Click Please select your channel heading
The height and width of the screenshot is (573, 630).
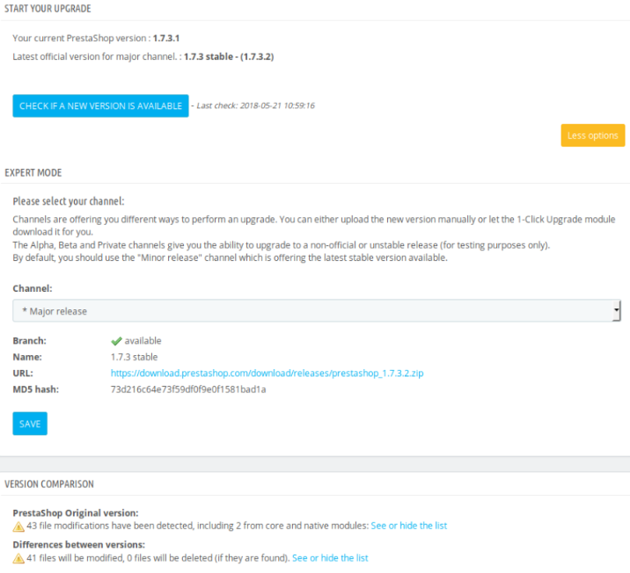69,201
